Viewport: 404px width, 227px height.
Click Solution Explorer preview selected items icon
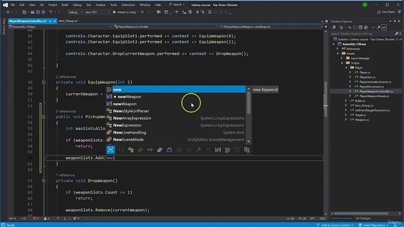(384, 27)
